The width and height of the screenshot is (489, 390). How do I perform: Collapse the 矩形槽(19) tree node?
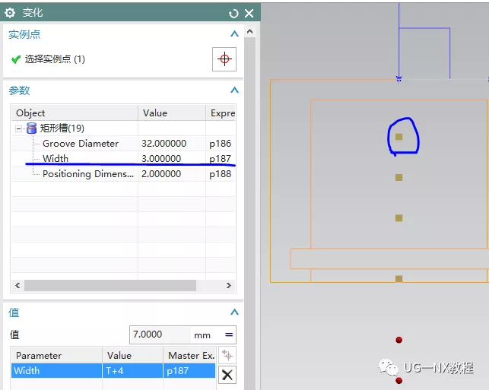click(x=19, y=128)
